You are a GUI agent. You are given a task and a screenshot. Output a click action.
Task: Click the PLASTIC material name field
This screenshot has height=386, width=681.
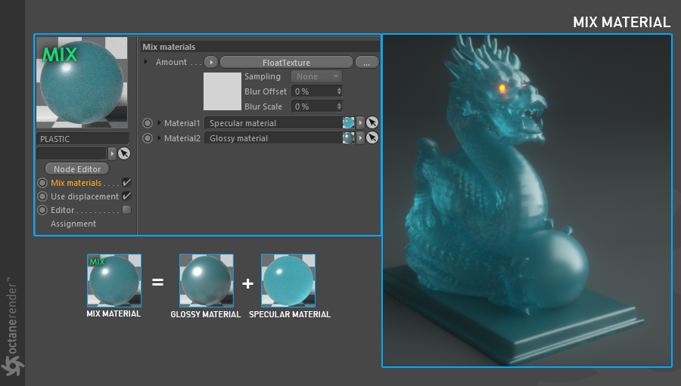(x=82, y=139)
